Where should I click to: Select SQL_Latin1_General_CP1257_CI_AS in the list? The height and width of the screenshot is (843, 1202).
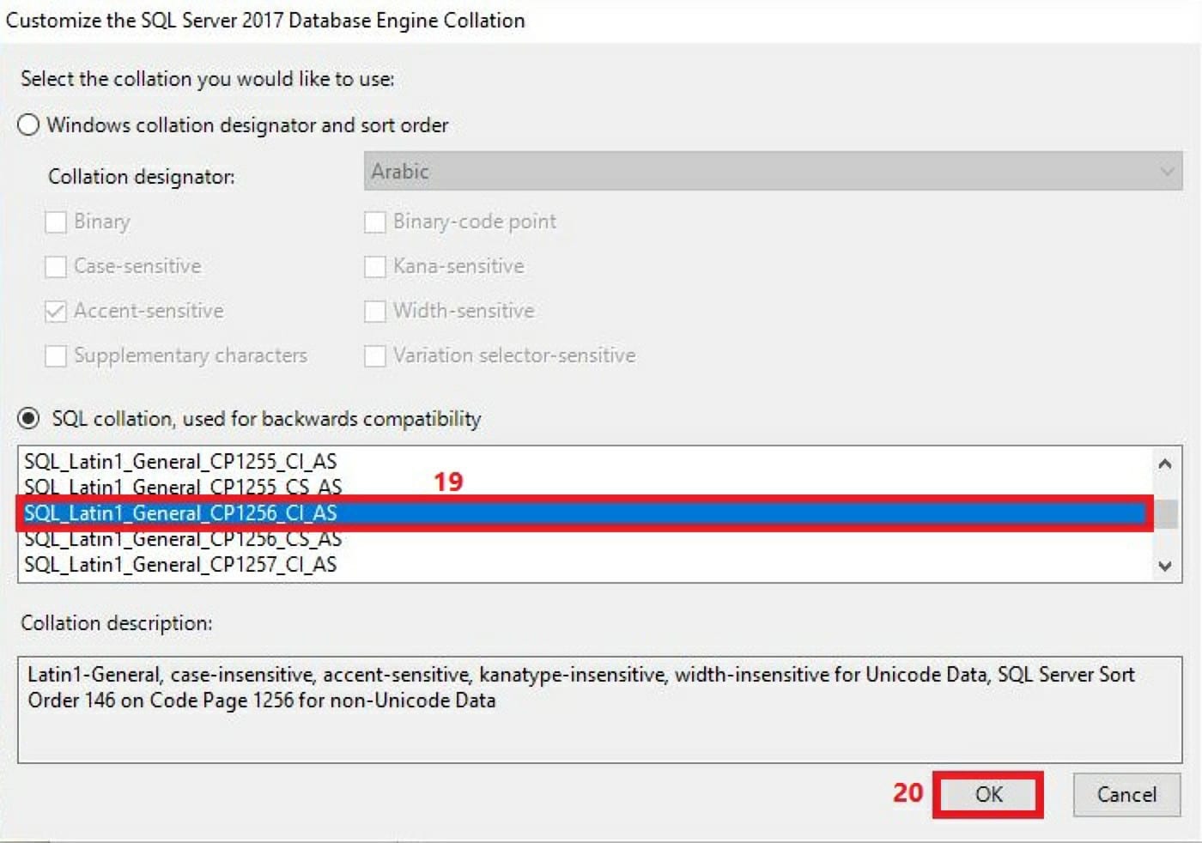tap(584, 565)
